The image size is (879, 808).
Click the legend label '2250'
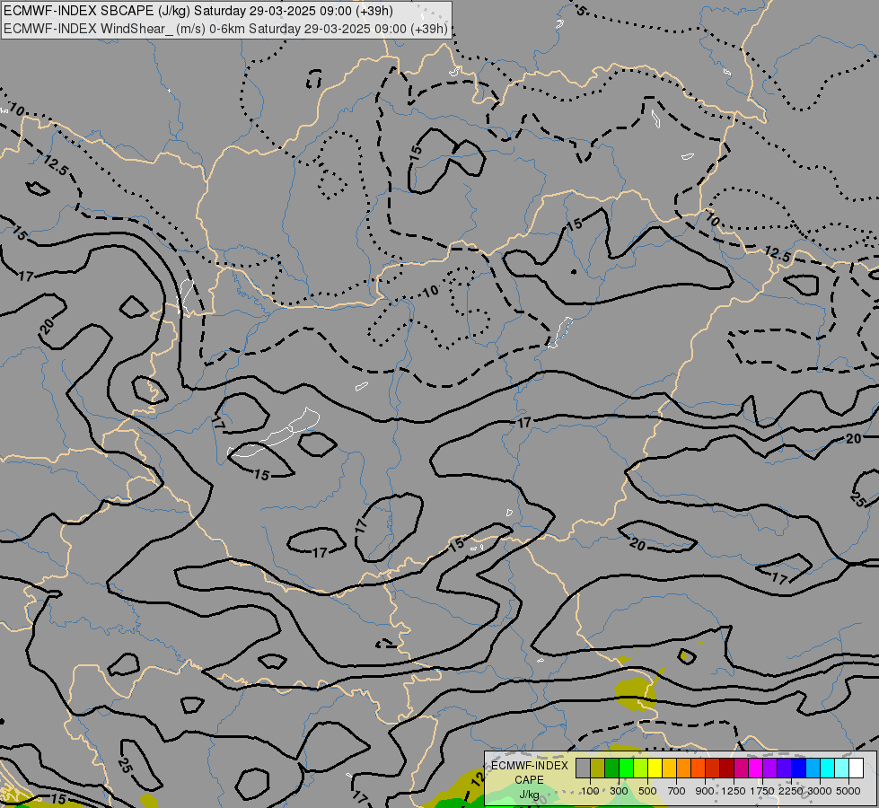791,791
